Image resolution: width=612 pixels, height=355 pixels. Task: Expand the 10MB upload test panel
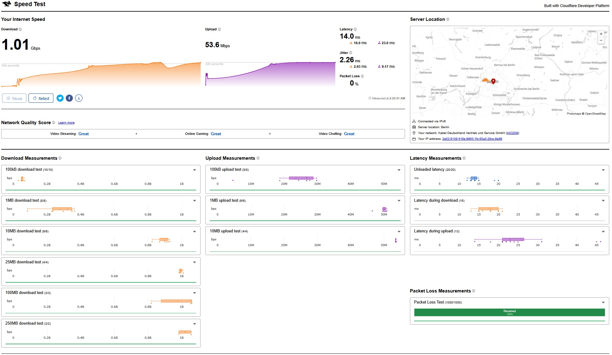coord(399,232)
